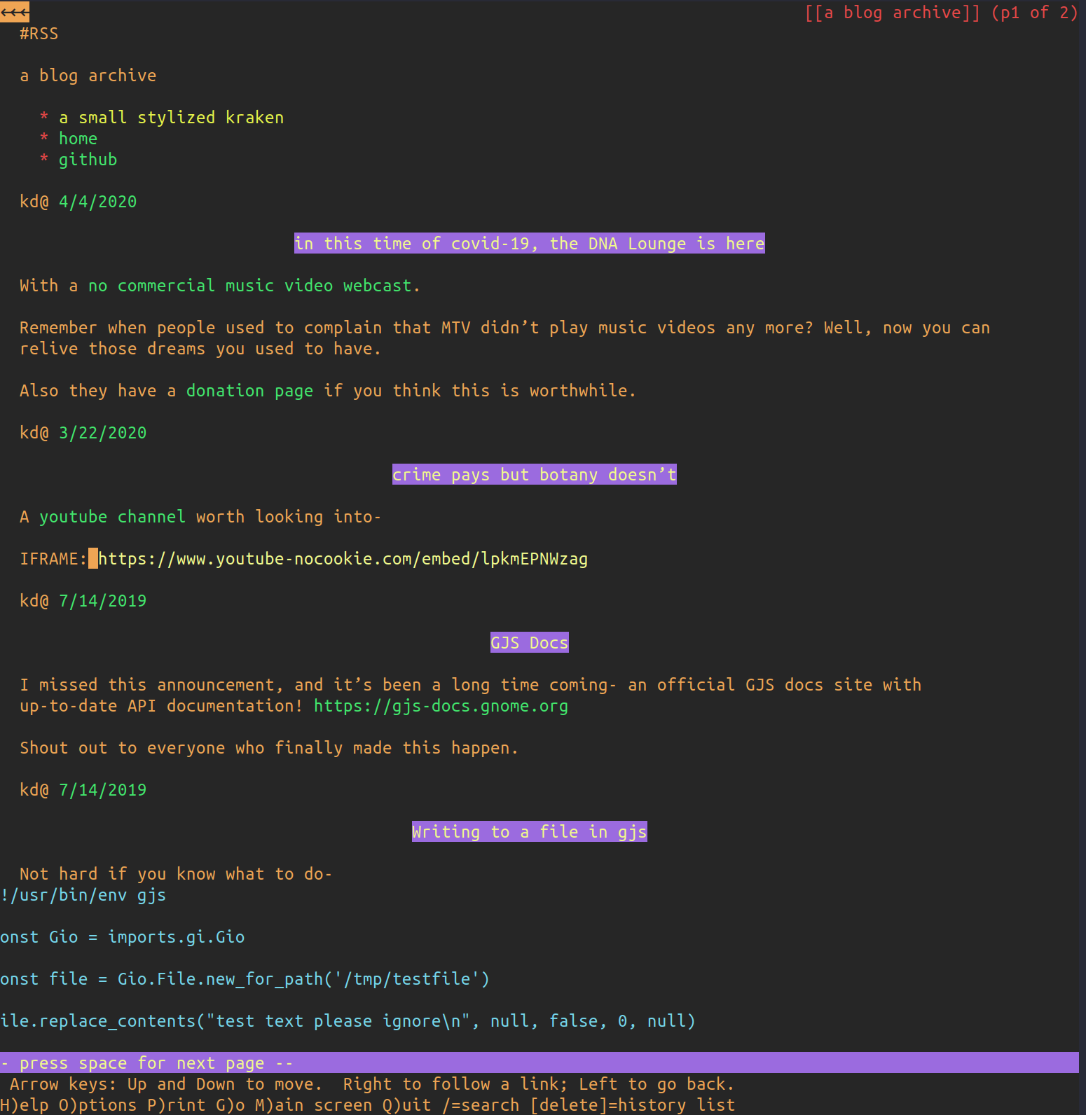Click the 4/4/2020 date link

click(97, 202)
